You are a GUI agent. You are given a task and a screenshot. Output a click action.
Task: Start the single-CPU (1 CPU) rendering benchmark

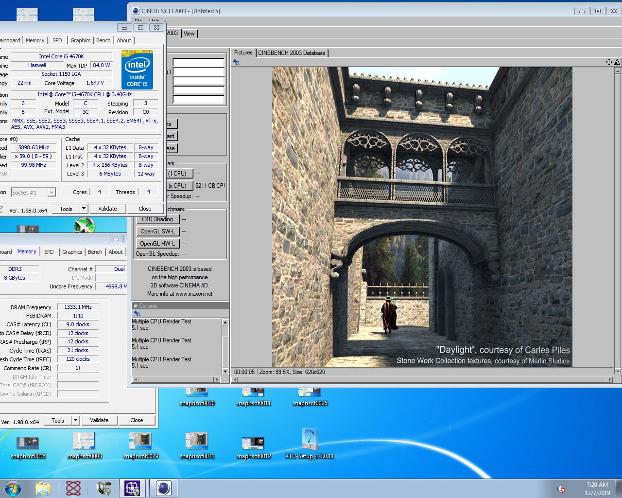[179, 173]
